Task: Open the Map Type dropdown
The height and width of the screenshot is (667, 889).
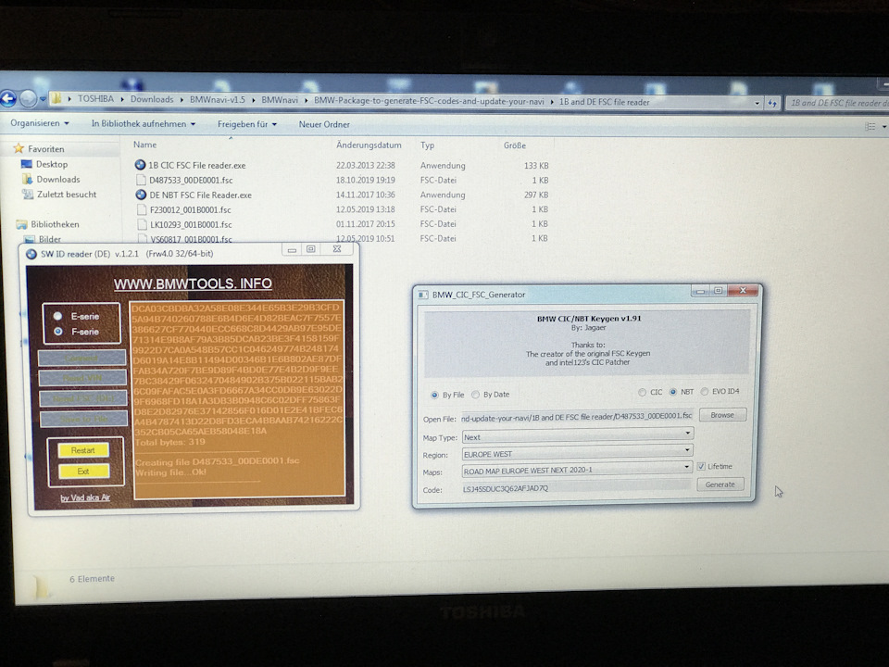Action: pos(578,436)
